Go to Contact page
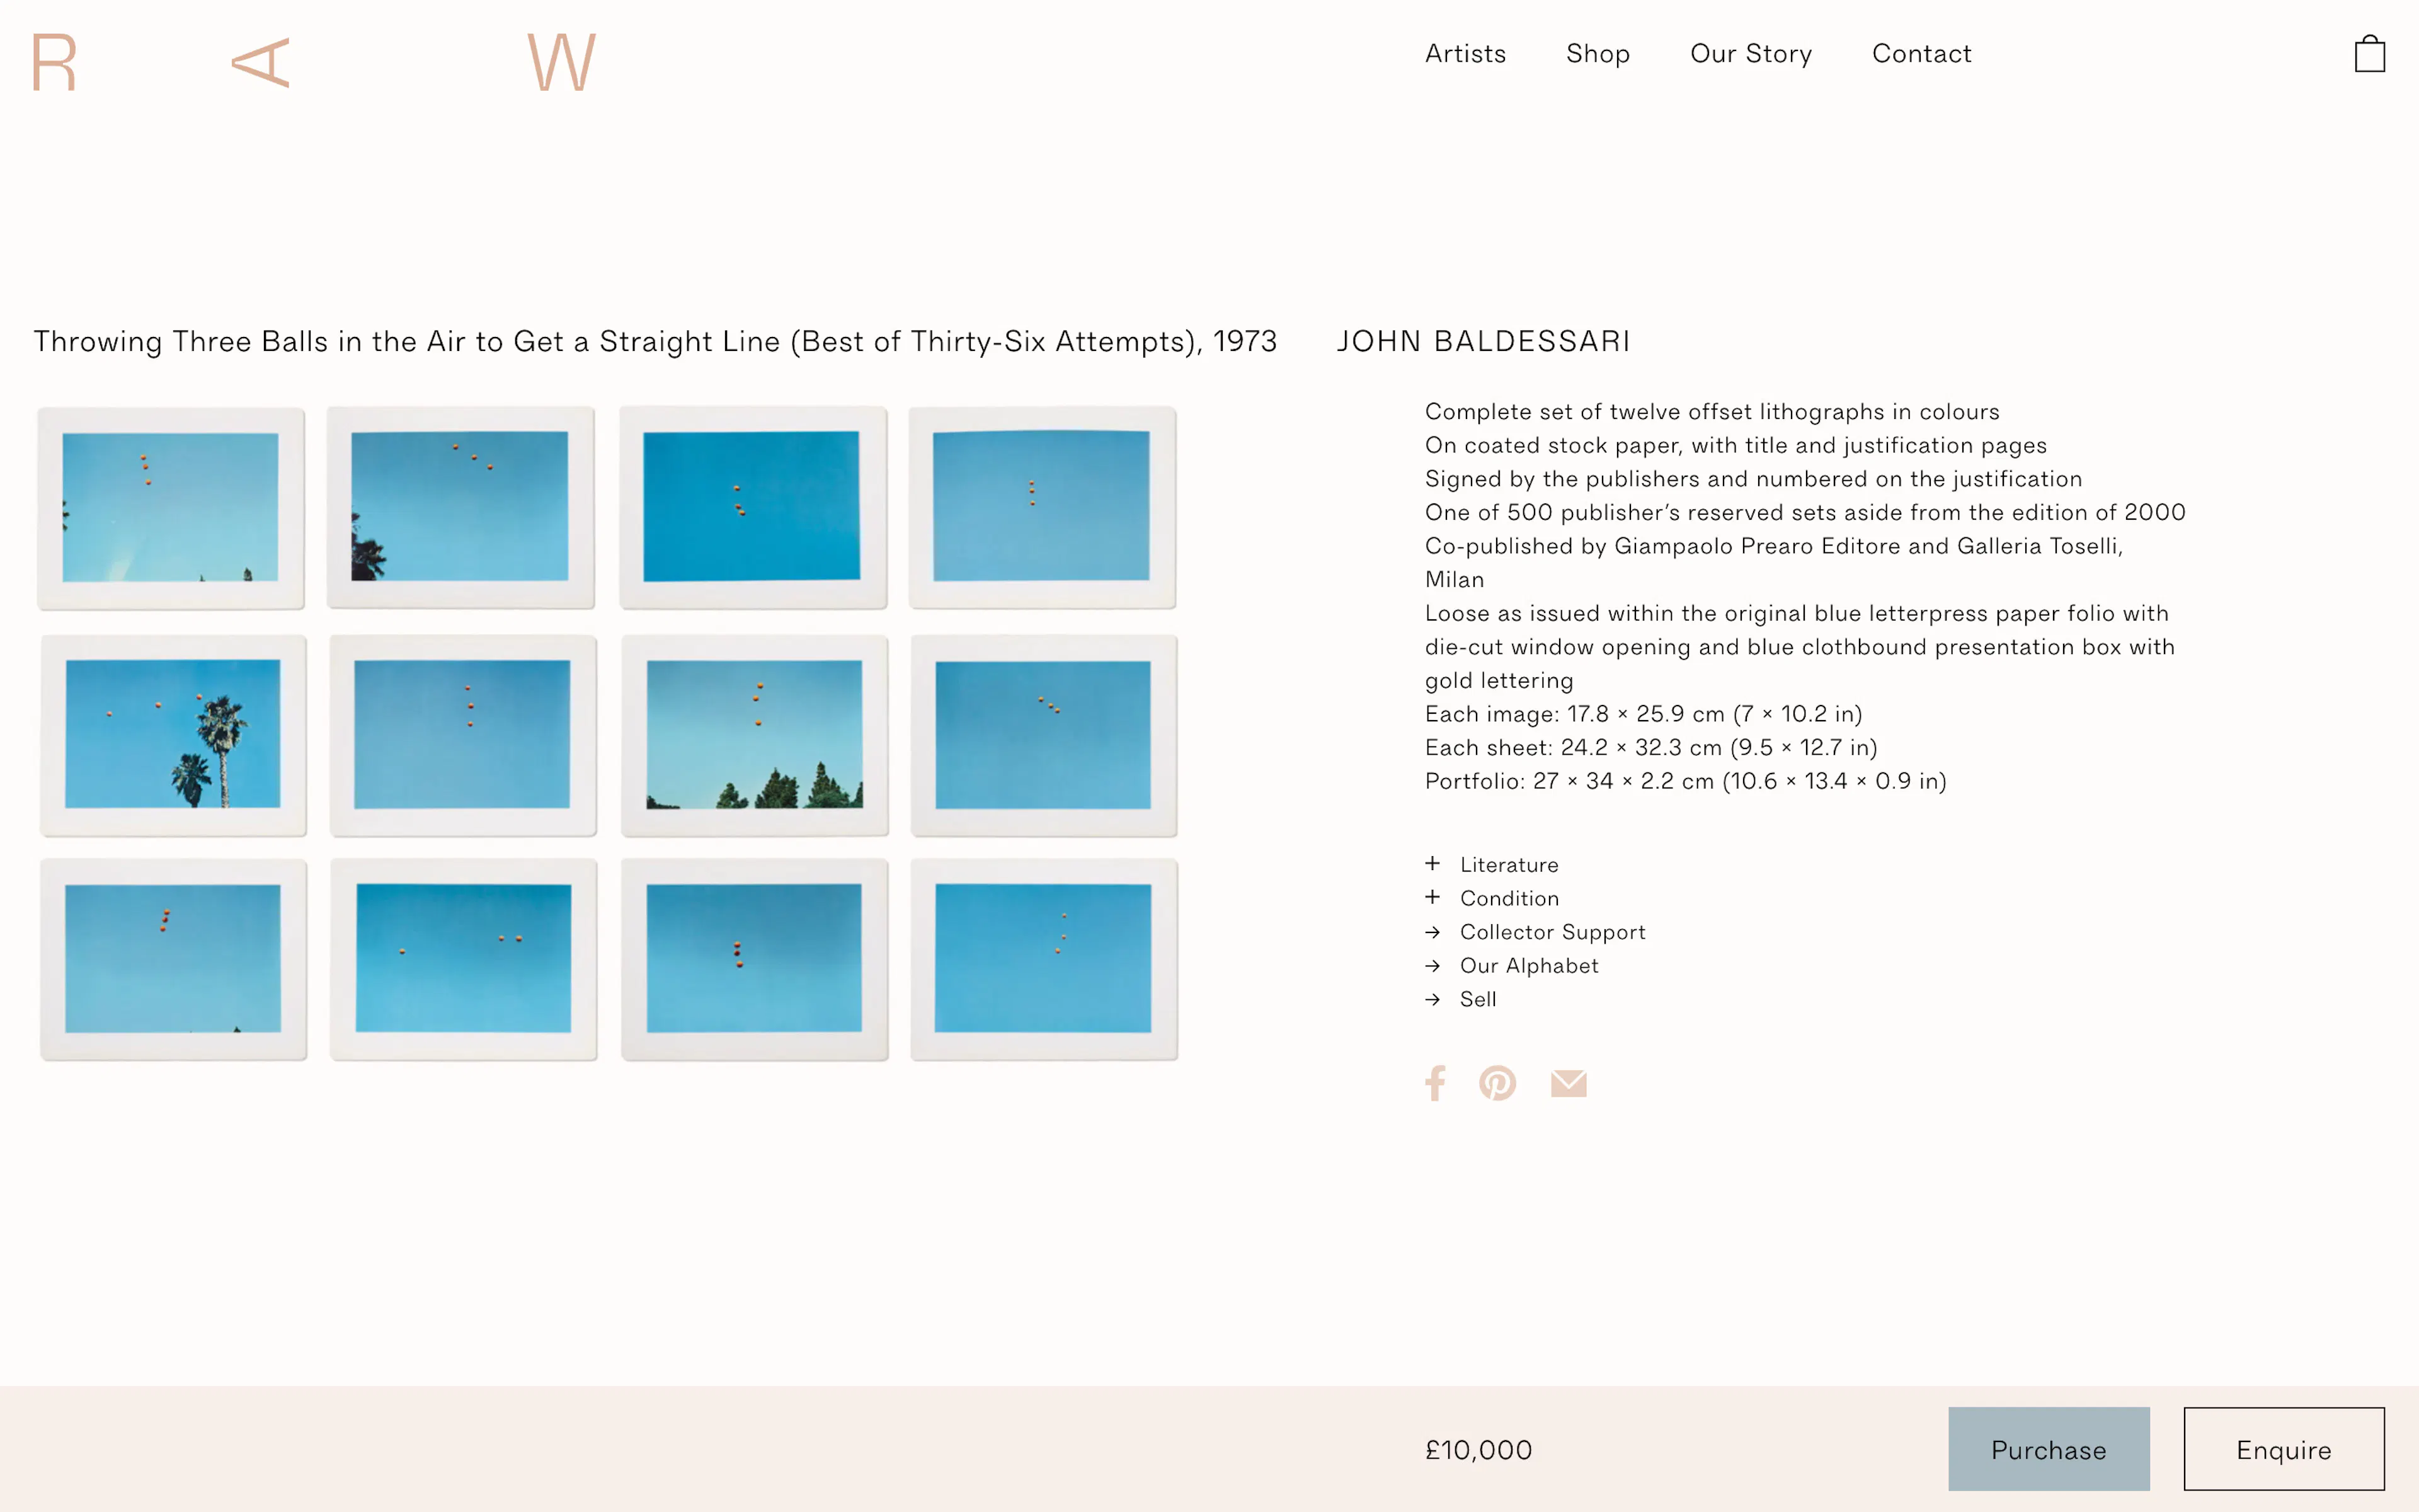This screenshot has height=1512, width=2419. coord(1921,54)
